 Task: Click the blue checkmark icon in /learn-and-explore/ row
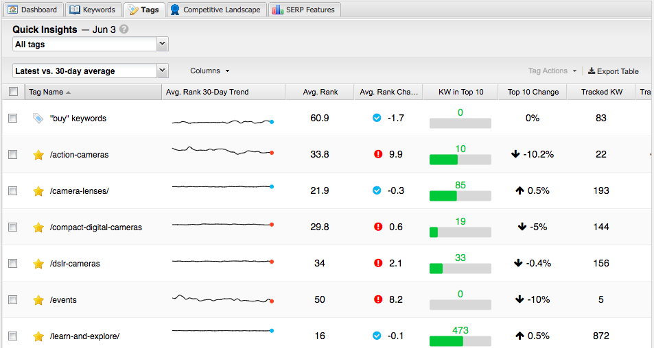377,336
